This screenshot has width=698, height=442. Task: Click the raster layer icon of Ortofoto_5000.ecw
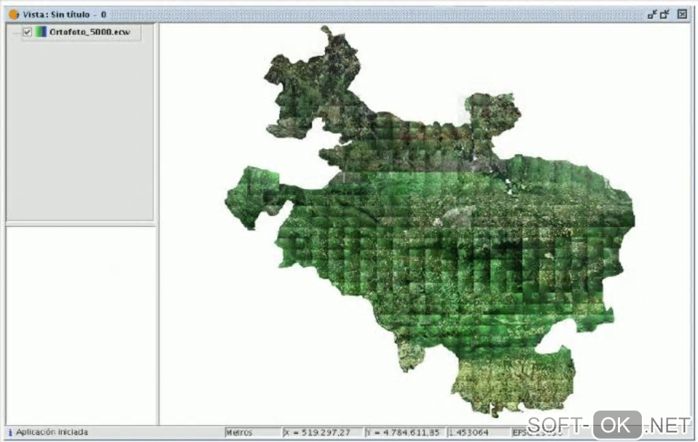pos(41,32)
